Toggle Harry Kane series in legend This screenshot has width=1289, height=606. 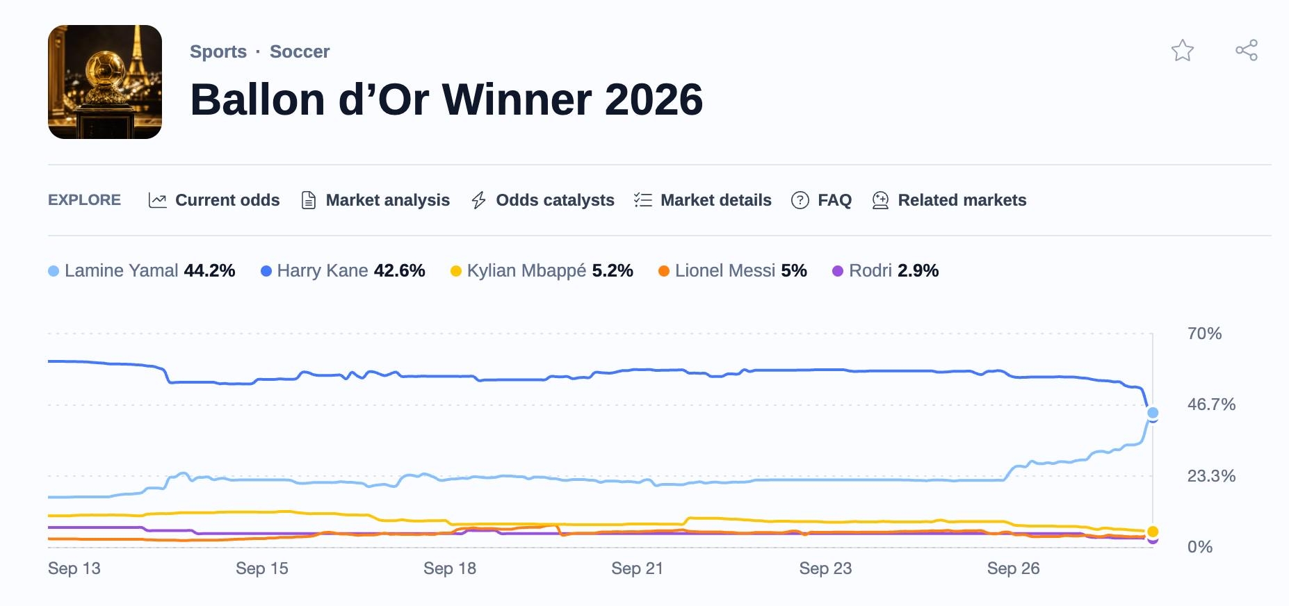tap(343, 270)
